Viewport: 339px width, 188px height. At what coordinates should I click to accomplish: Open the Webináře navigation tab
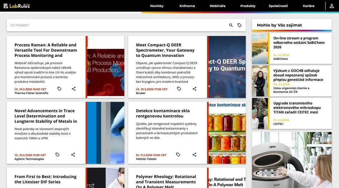click(217, 6)
